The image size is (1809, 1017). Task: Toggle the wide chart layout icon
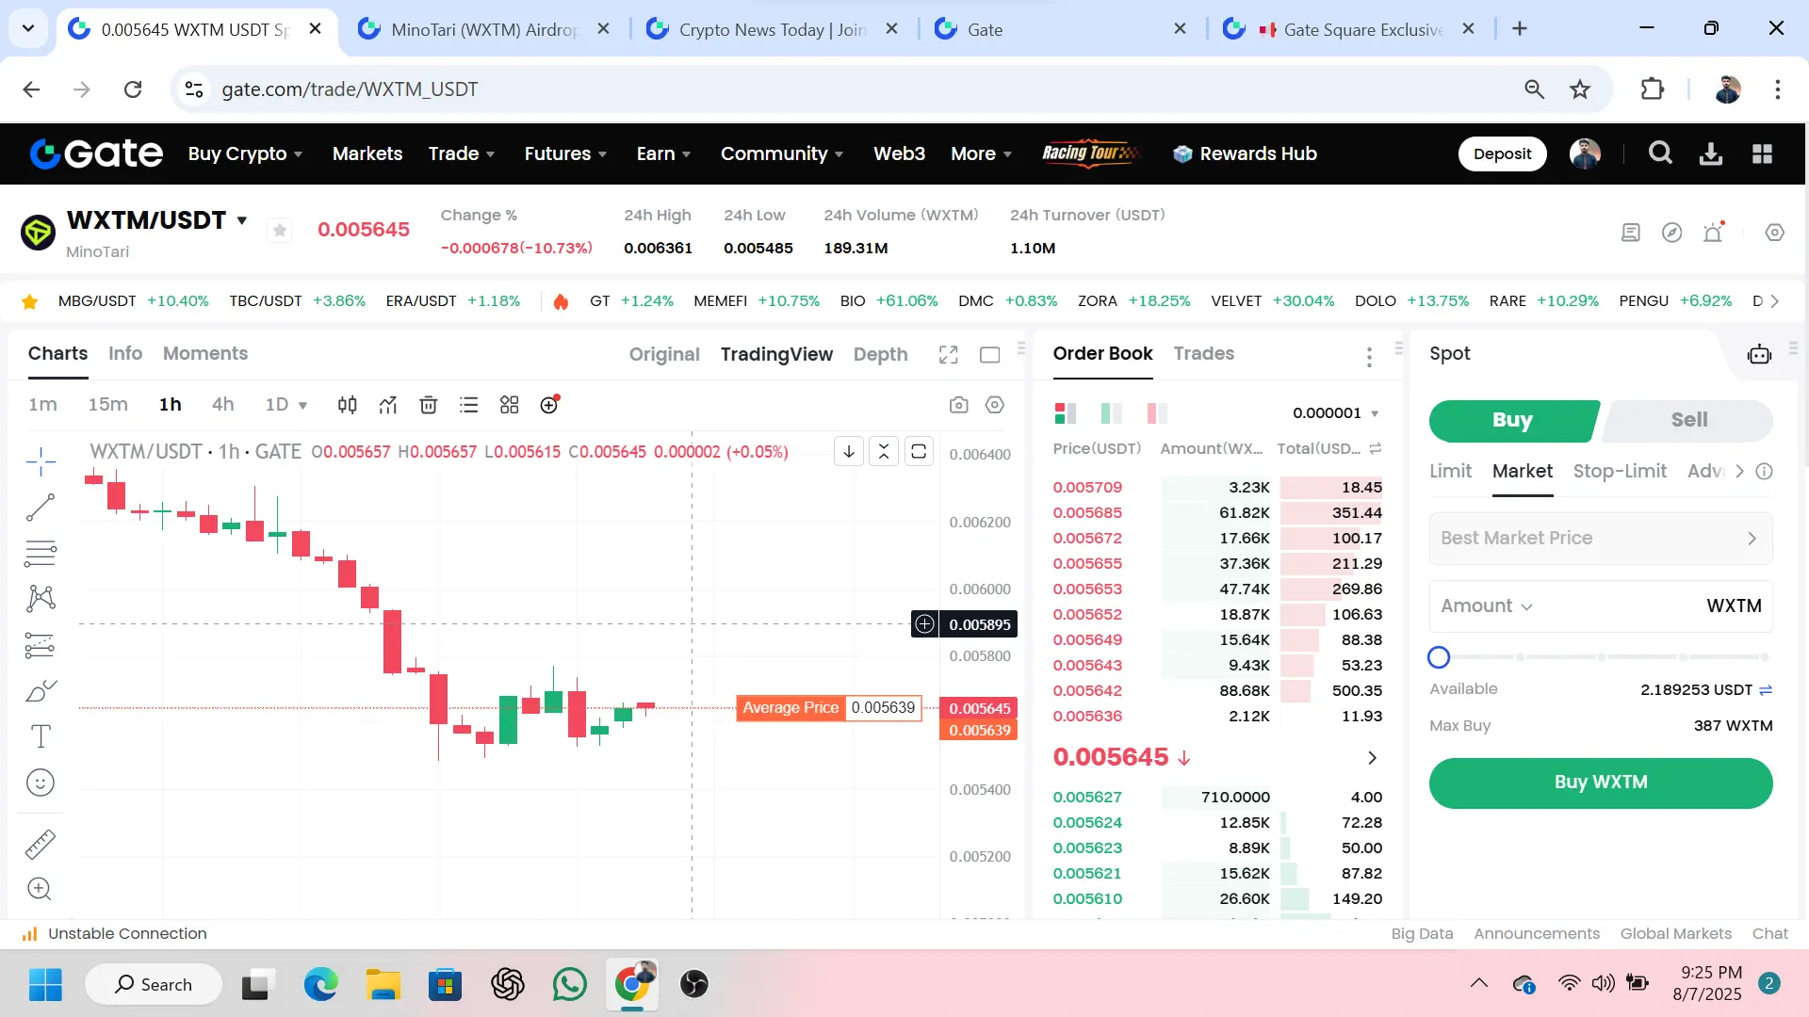point(990,355)
